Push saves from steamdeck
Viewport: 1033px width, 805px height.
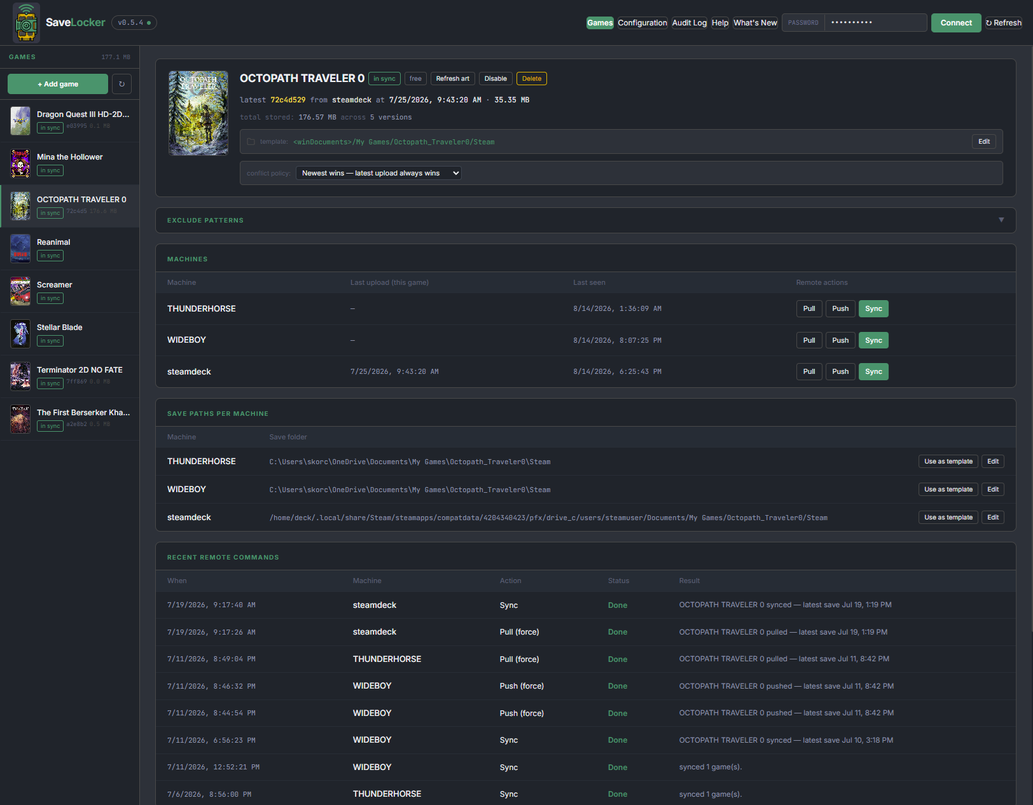(x=840, y=371)
